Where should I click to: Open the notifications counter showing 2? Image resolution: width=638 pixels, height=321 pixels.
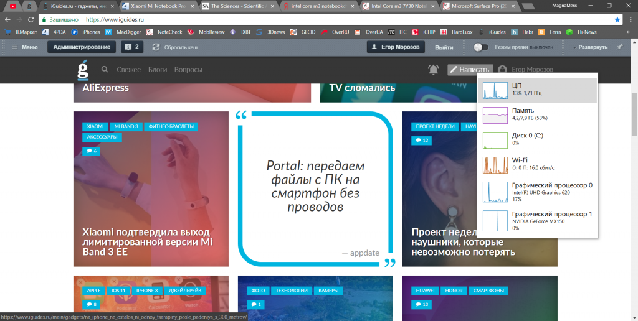pos(132,47)
